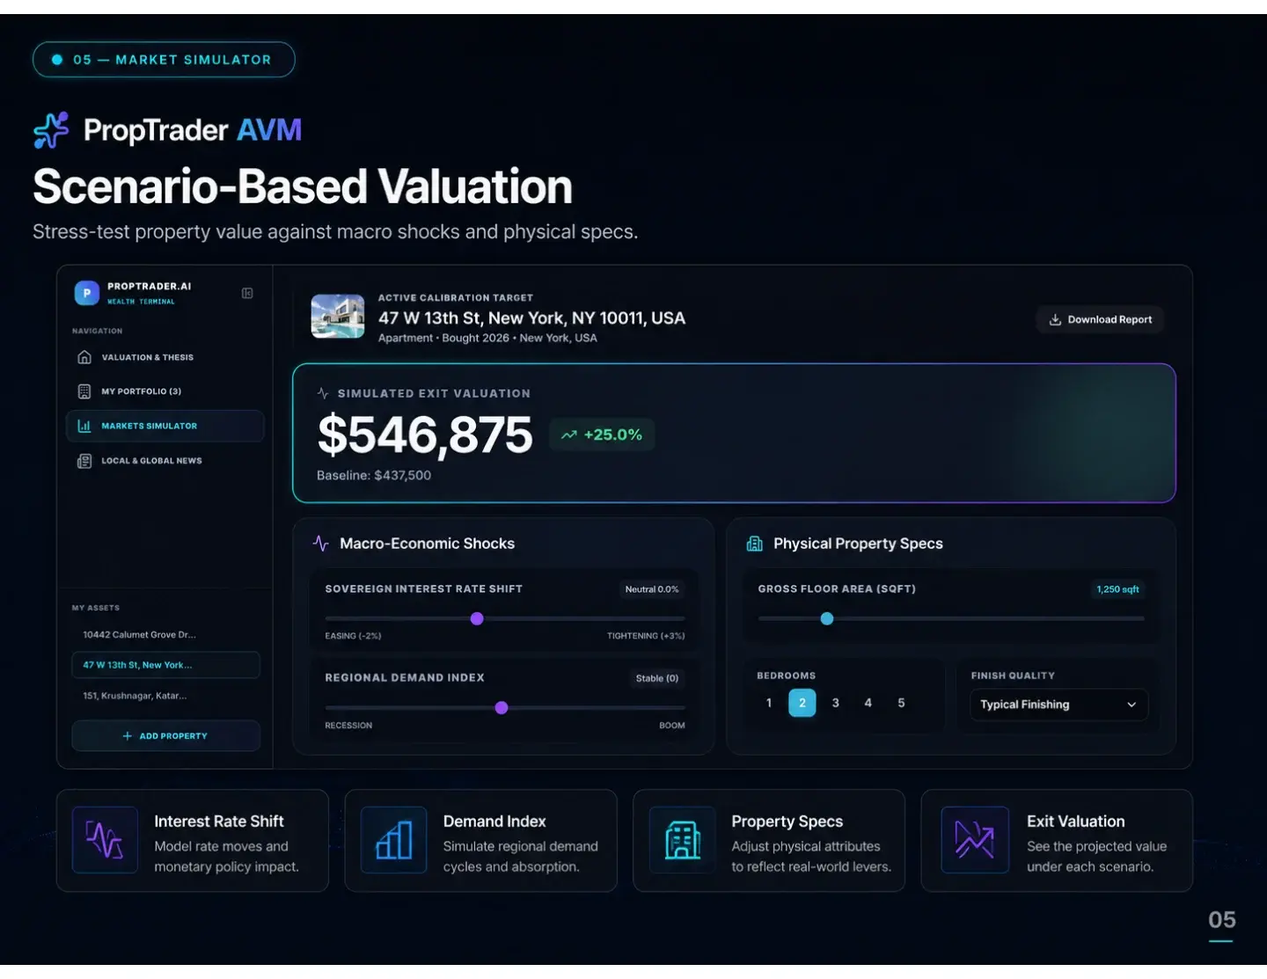
Task: Select 1 bedroom option
Action: 769,703
